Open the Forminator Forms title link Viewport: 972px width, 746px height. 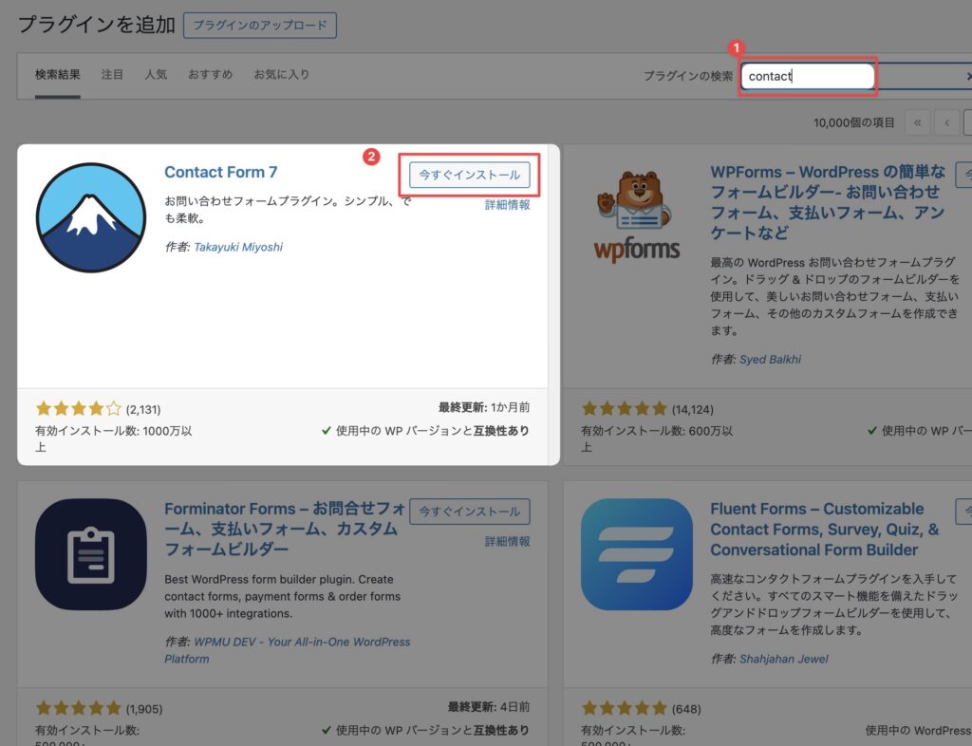pos(285,530)
